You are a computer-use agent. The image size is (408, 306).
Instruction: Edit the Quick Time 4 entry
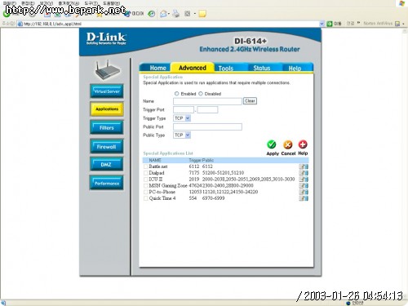pyautogui.click(x=301, y=198)
